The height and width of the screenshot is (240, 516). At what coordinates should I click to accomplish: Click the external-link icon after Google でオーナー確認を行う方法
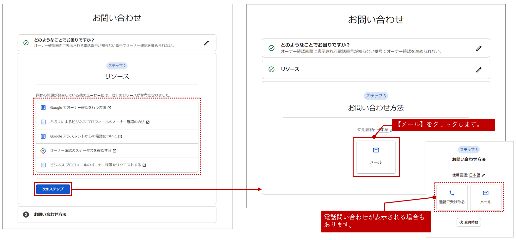pyautogui.click(x=109, y=108)
